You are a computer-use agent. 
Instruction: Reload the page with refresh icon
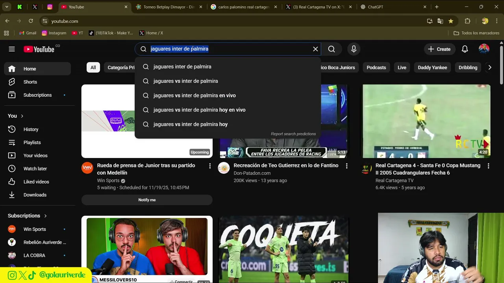coord(31,21)
